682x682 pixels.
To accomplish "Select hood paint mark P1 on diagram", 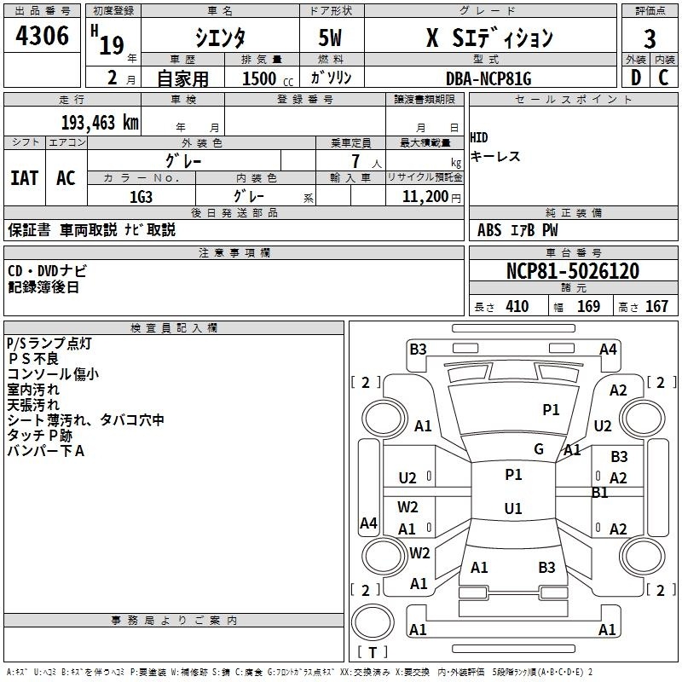I will point(551,410).
